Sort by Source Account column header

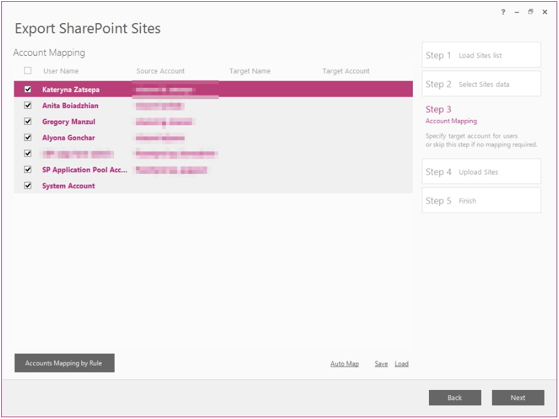[160, 71]
